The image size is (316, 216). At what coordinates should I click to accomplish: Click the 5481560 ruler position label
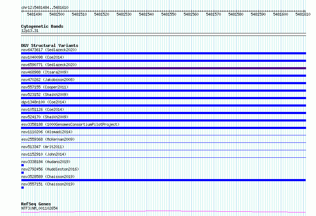191,14
